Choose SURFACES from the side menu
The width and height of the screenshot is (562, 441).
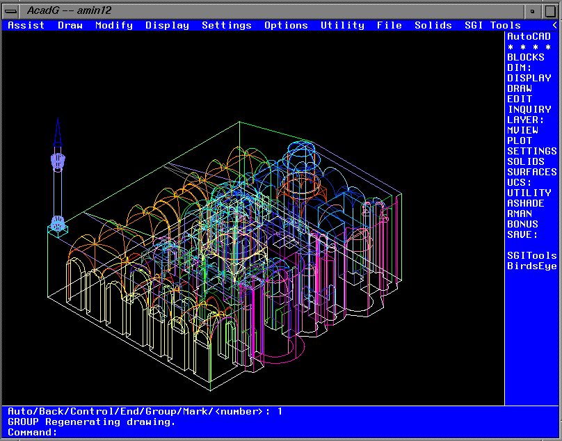click(x=531, y=172)
